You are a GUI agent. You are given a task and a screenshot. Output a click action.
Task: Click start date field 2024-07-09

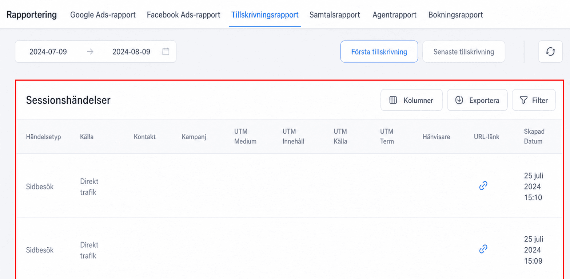pos(48,52)
